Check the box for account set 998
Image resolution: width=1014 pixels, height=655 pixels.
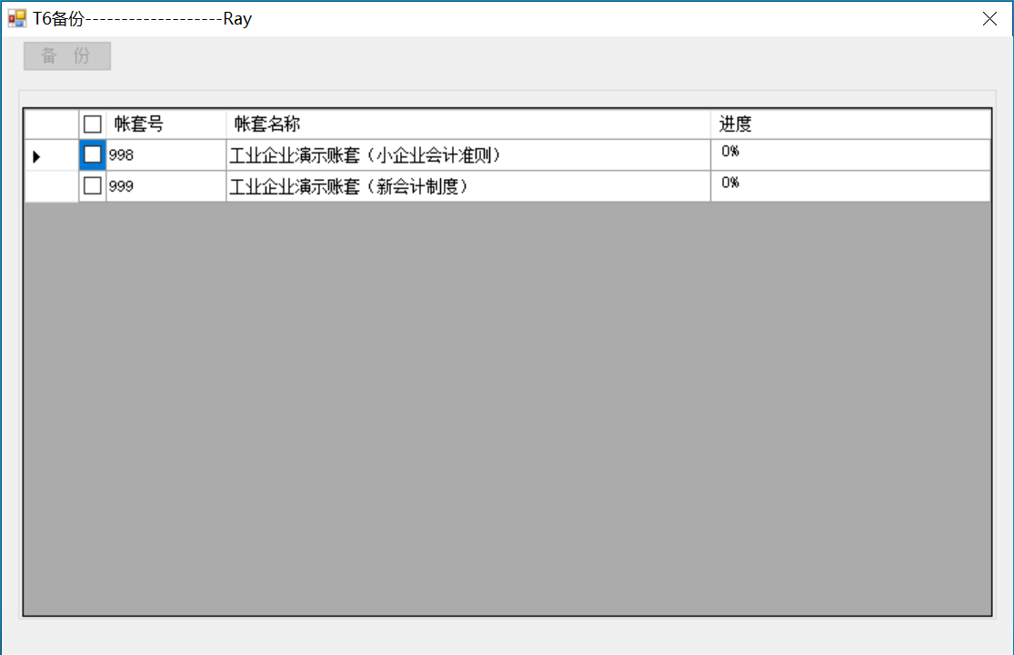pos(93,155)
